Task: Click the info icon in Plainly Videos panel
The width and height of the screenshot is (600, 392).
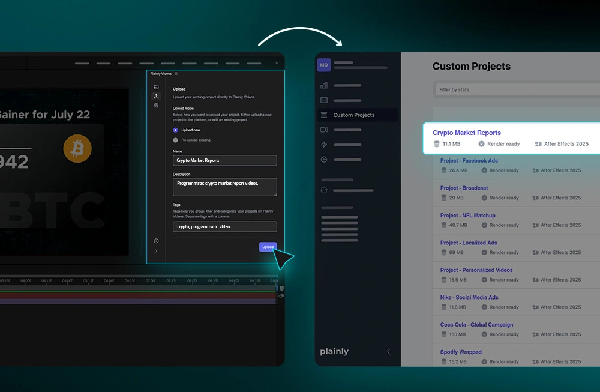Action: (156, 241)
